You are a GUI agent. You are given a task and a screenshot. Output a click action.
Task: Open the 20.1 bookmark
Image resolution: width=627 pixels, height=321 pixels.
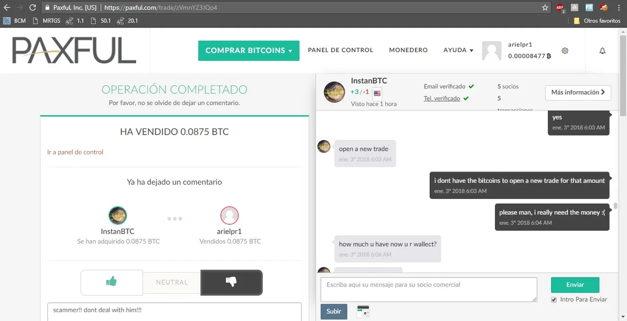128,21
